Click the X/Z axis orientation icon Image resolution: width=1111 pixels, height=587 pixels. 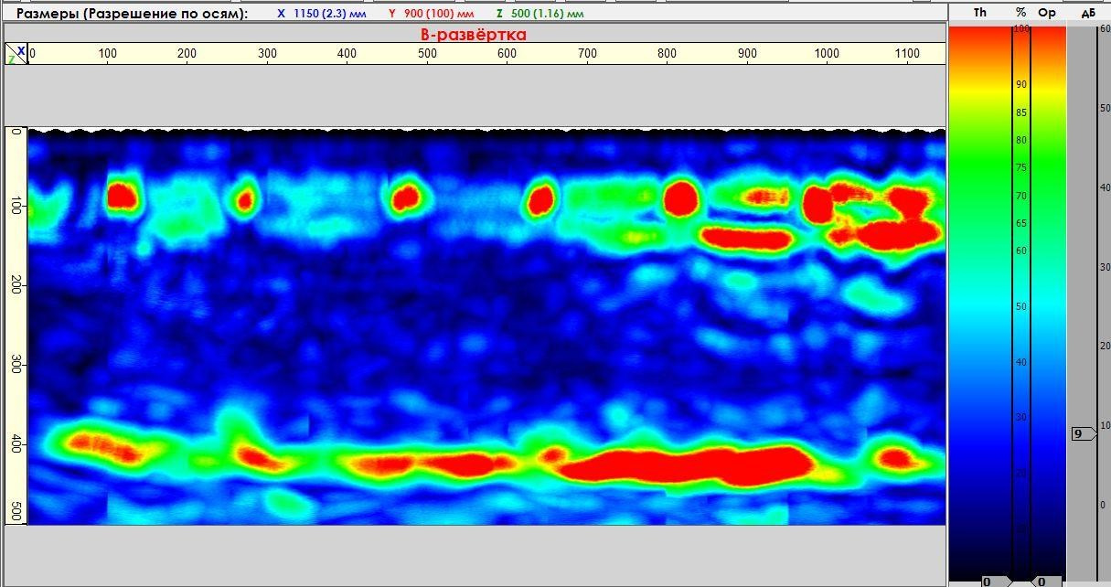pyautogui.click(x=16, y=54)
